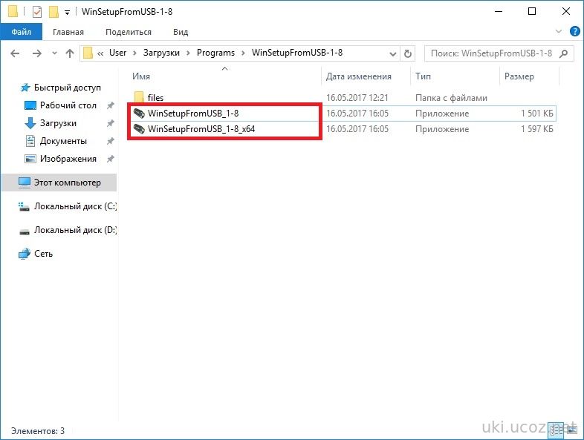Open the Help question mark icon

click(574, 32)
